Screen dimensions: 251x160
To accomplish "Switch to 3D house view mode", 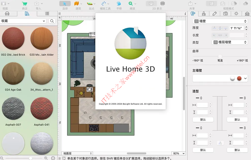I will click(223, 4).
